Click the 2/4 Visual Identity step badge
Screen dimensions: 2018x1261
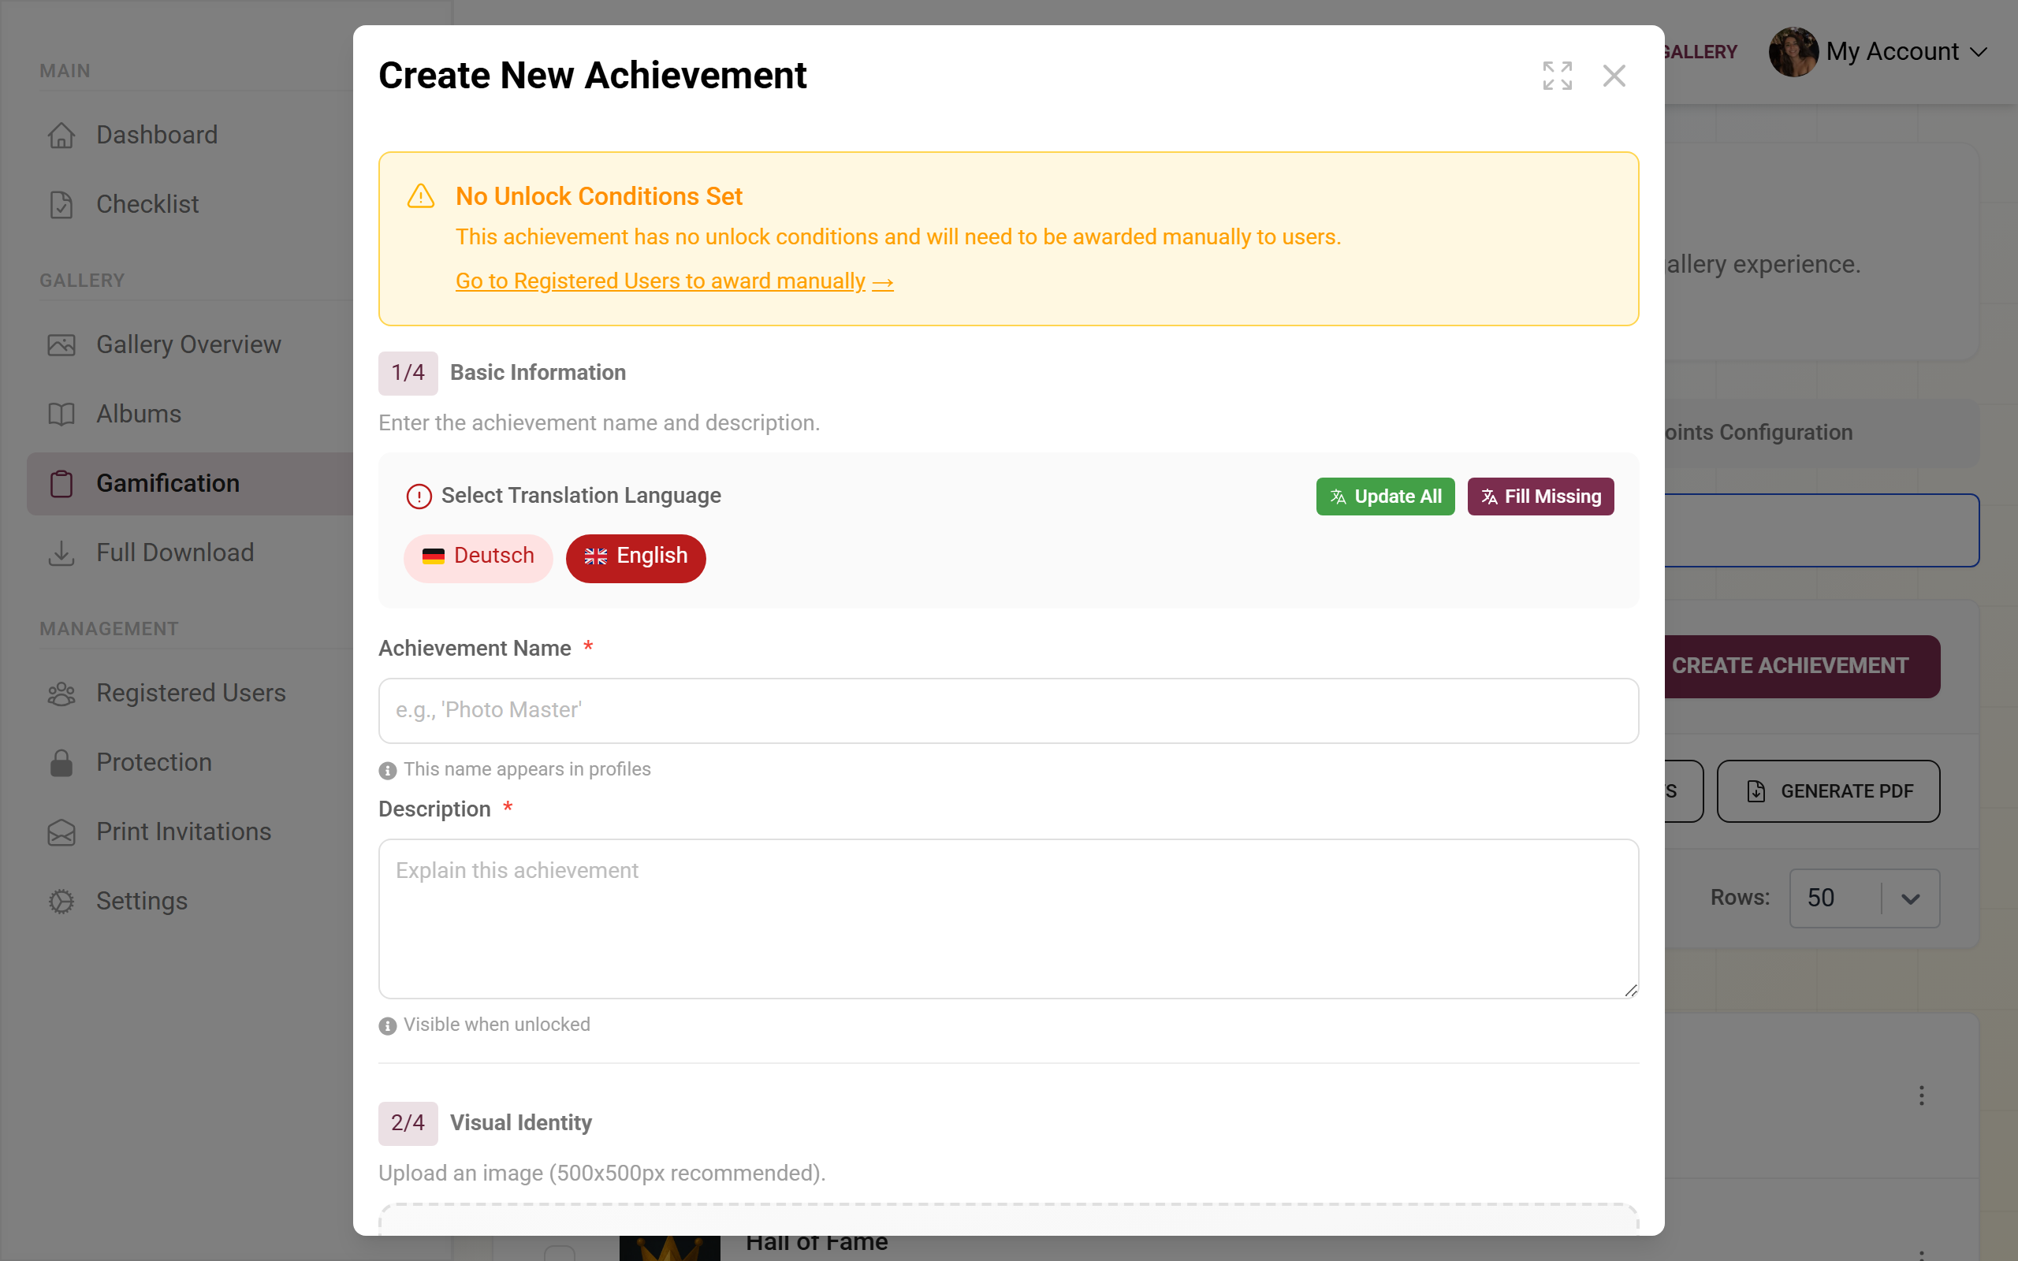pyautogui.click(x=408, y=1123)
